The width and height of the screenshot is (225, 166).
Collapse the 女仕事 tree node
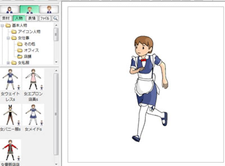point(8,38)
